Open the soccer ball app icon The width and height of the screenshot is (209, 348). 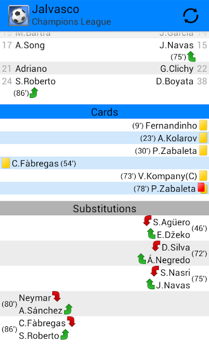point(19,16)
